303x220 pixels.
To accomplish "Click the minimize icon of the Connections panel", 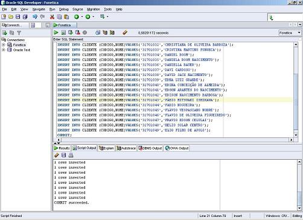I will [x=48, y=25].
